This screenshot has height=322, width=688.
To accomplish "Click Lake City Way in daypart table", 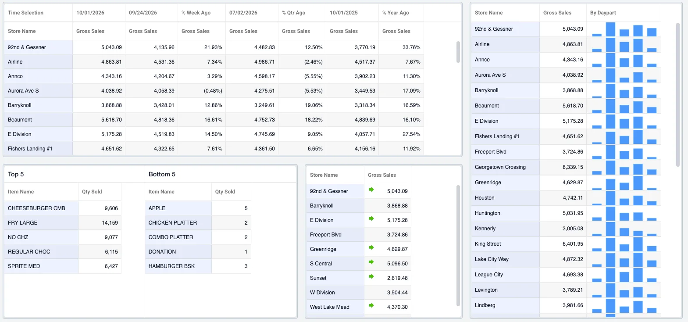I will tap(492, 259).
